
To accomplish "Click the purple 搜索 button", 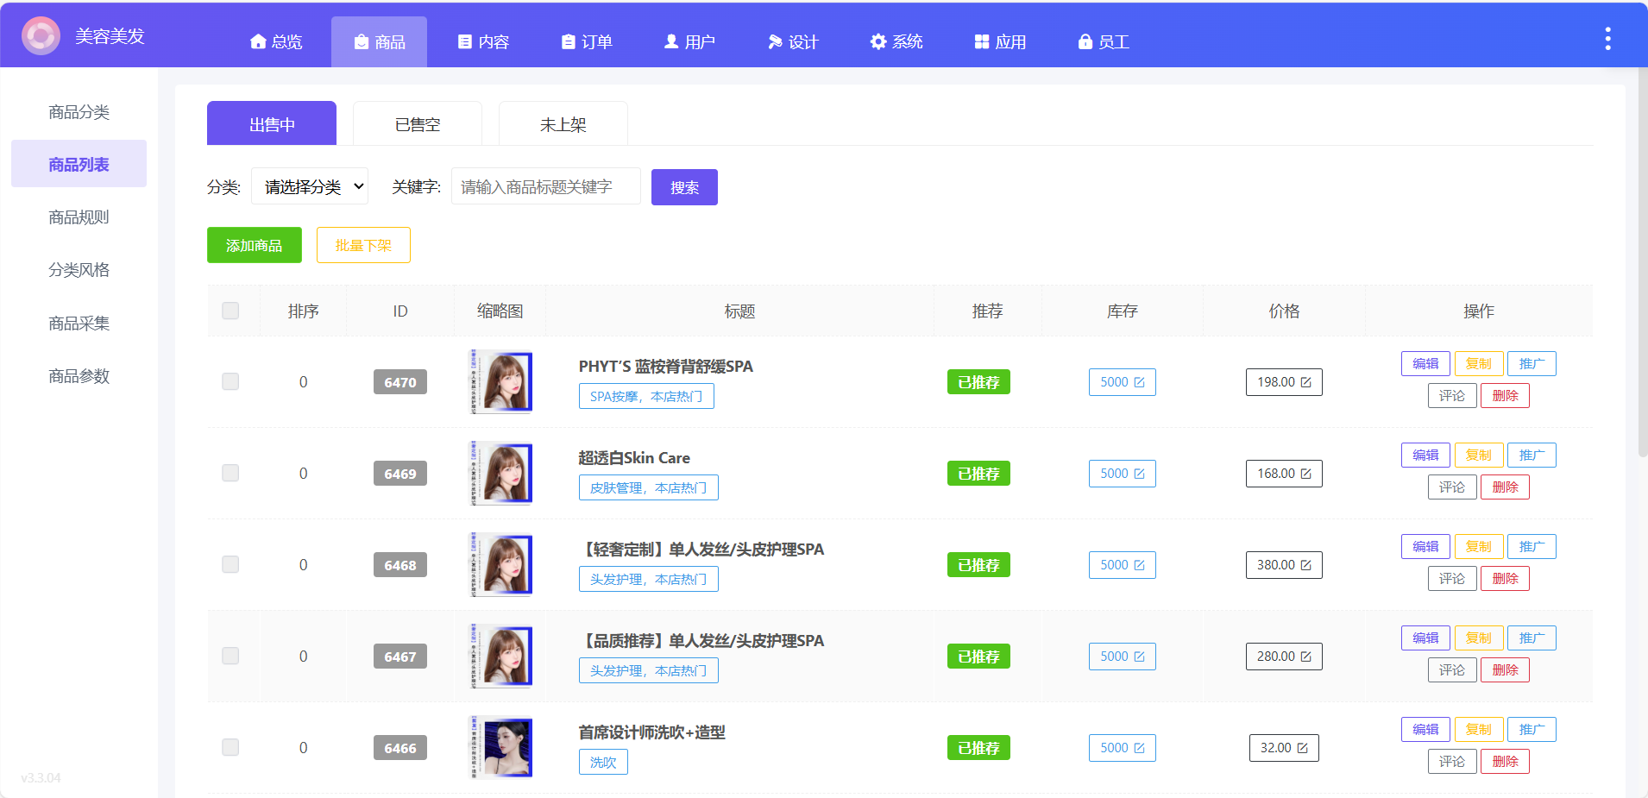I will pyautogui.click(x=684, y=187).
